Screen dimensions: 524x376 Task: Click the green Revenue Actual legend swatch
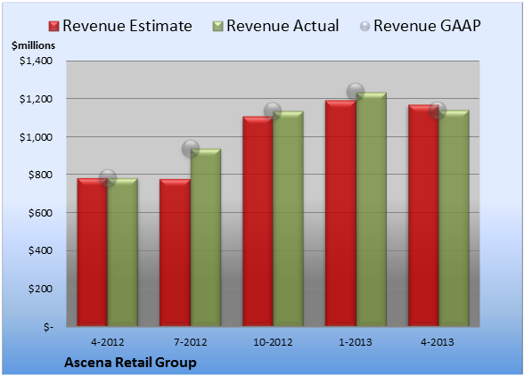(x=217, y=27)
